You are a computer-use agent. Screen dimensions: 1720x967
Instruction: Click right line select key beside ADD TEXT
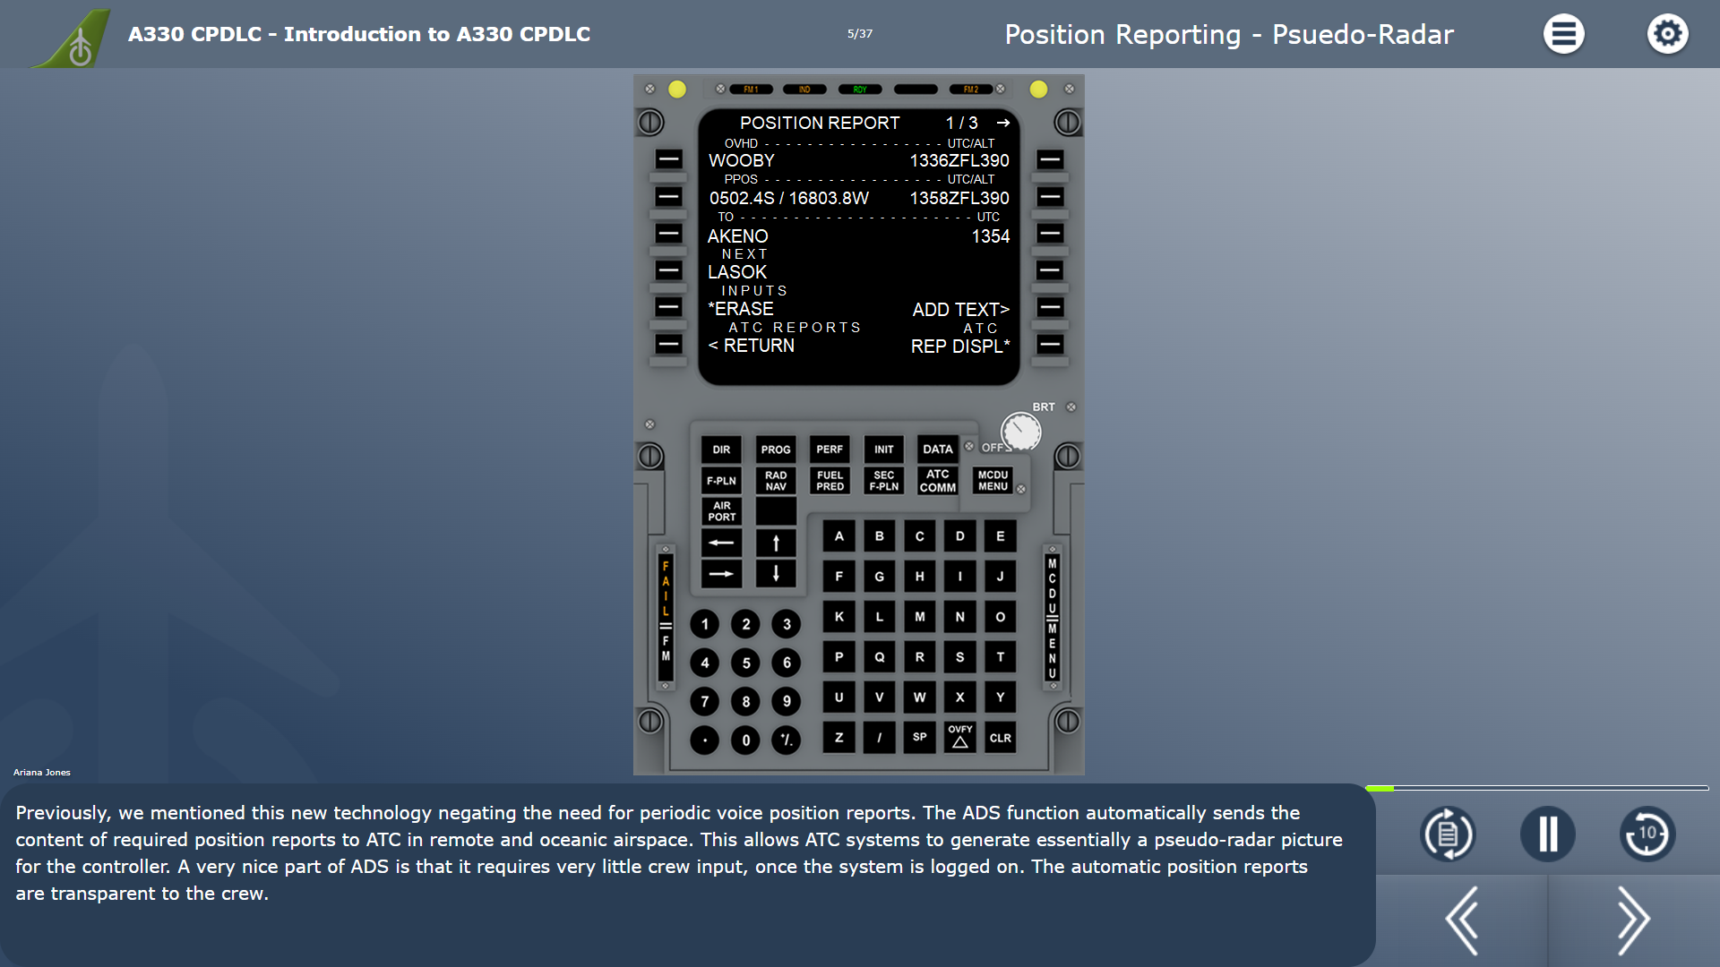[1050, 307]
